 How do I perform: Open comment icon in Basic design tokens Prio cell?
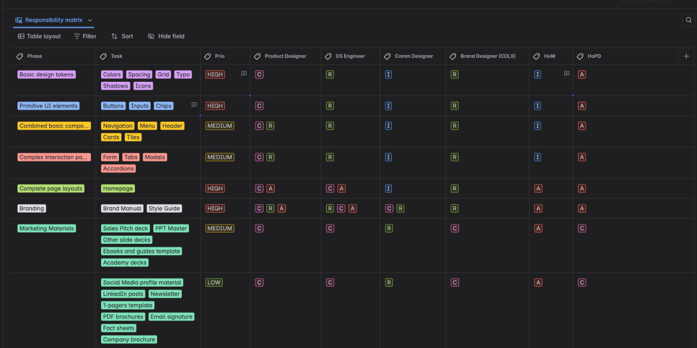pyautogui.click(x=244, y=74)
